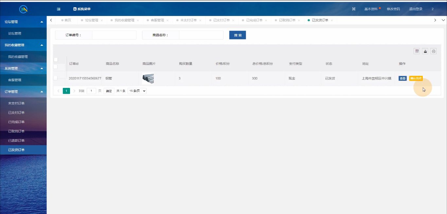Click the next page arrow
Screen dimensions: 447x214
(74, 91)
